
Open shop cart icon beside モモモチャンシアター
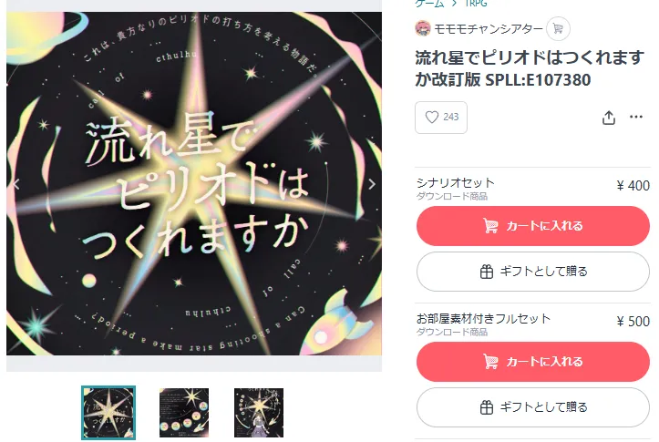coord(558,29)
